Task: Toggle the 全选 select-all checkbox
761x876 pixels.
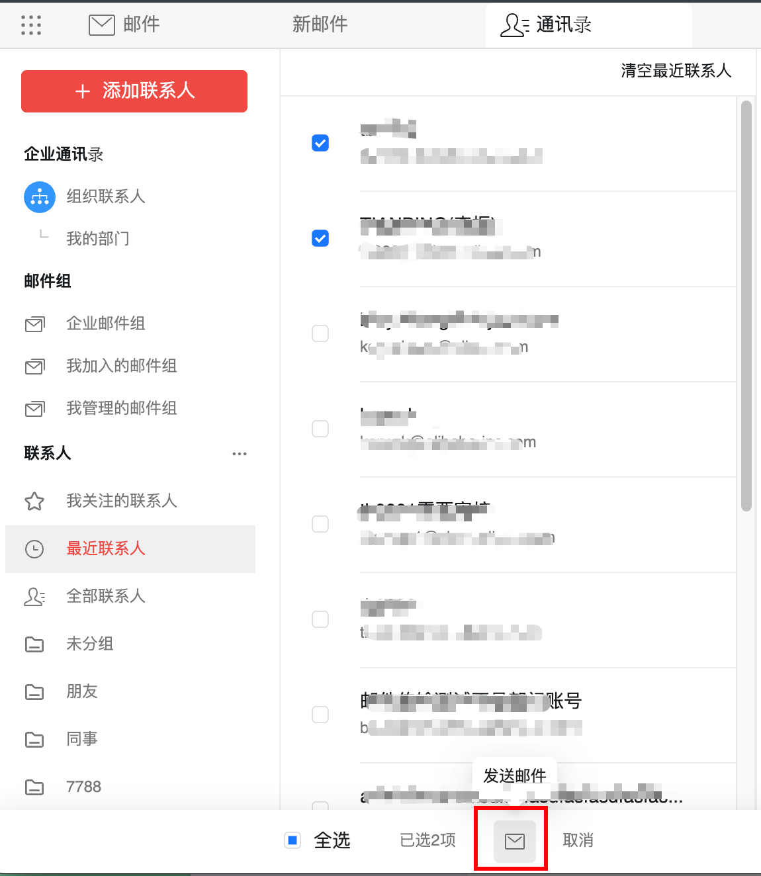Action: coord(292,840)
